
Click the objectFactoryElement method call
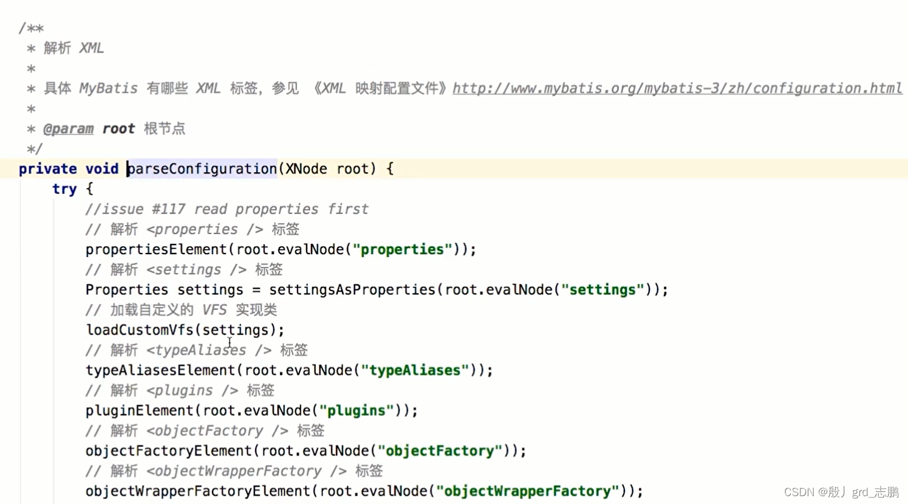(x=168, y=451)
